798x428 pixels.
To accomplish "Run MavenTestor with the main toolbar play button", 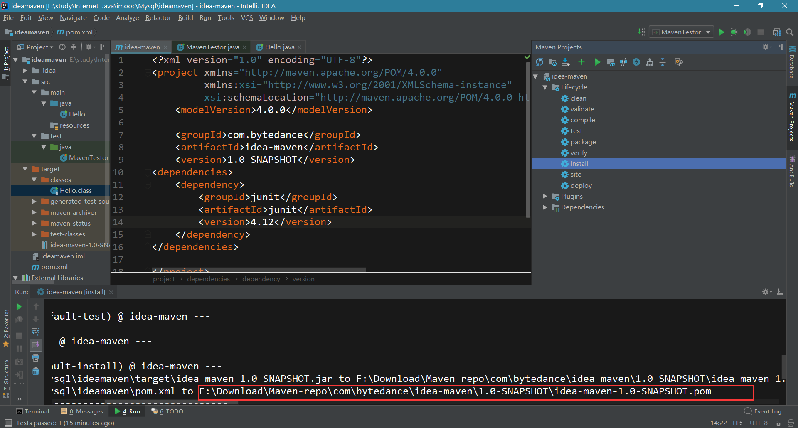I will pos(722,32).
